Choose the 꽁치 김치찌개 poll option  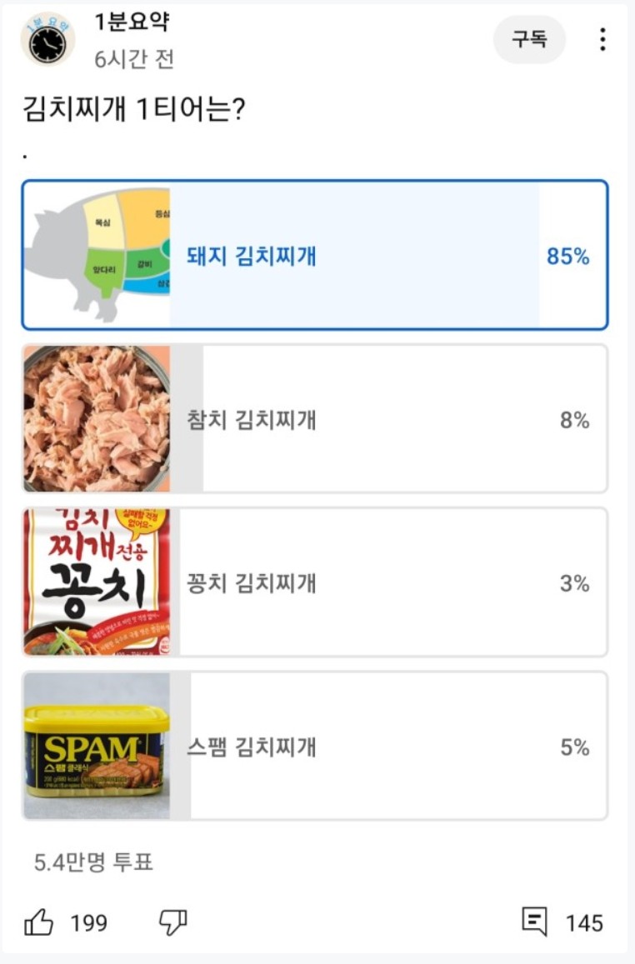click(315, 582)
